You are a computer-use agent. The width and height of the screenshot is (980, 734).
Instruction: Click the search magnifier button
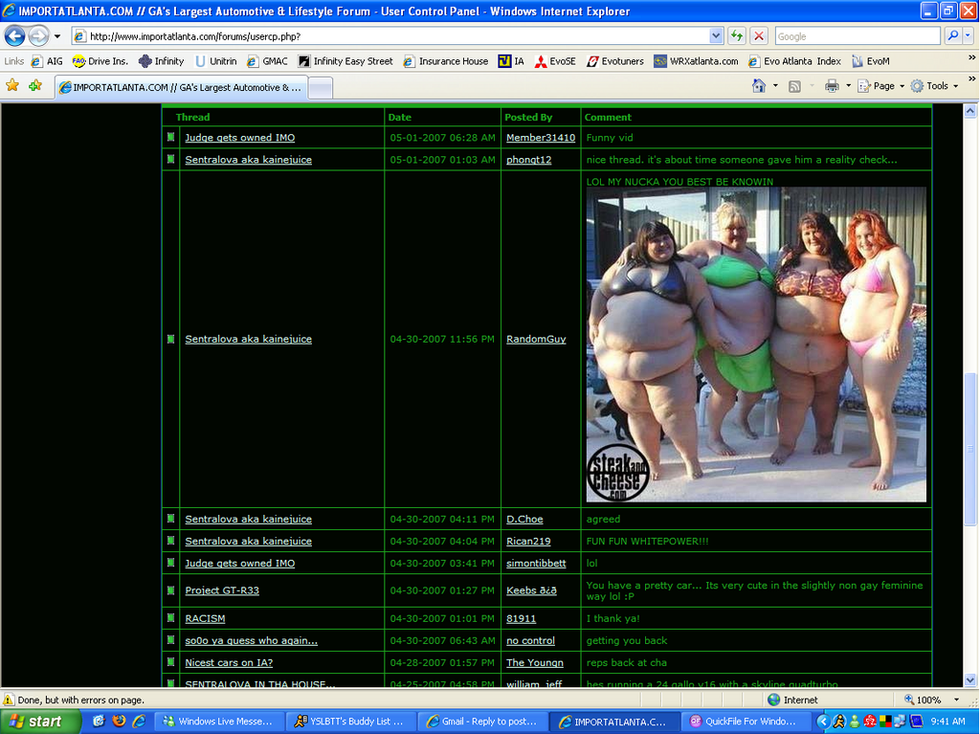952,36
